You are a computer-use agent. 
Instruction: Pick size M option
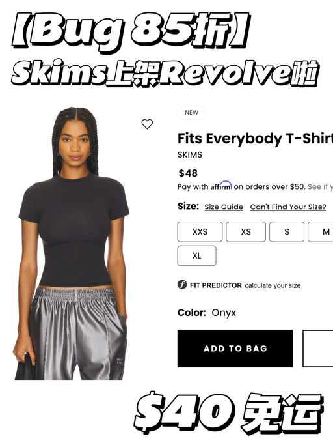click(321, 232)
